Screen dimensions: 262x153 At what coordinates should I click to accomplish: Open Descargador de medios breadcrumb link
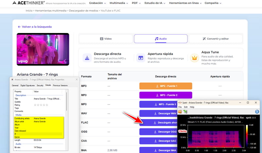click(x=84, y=10)
